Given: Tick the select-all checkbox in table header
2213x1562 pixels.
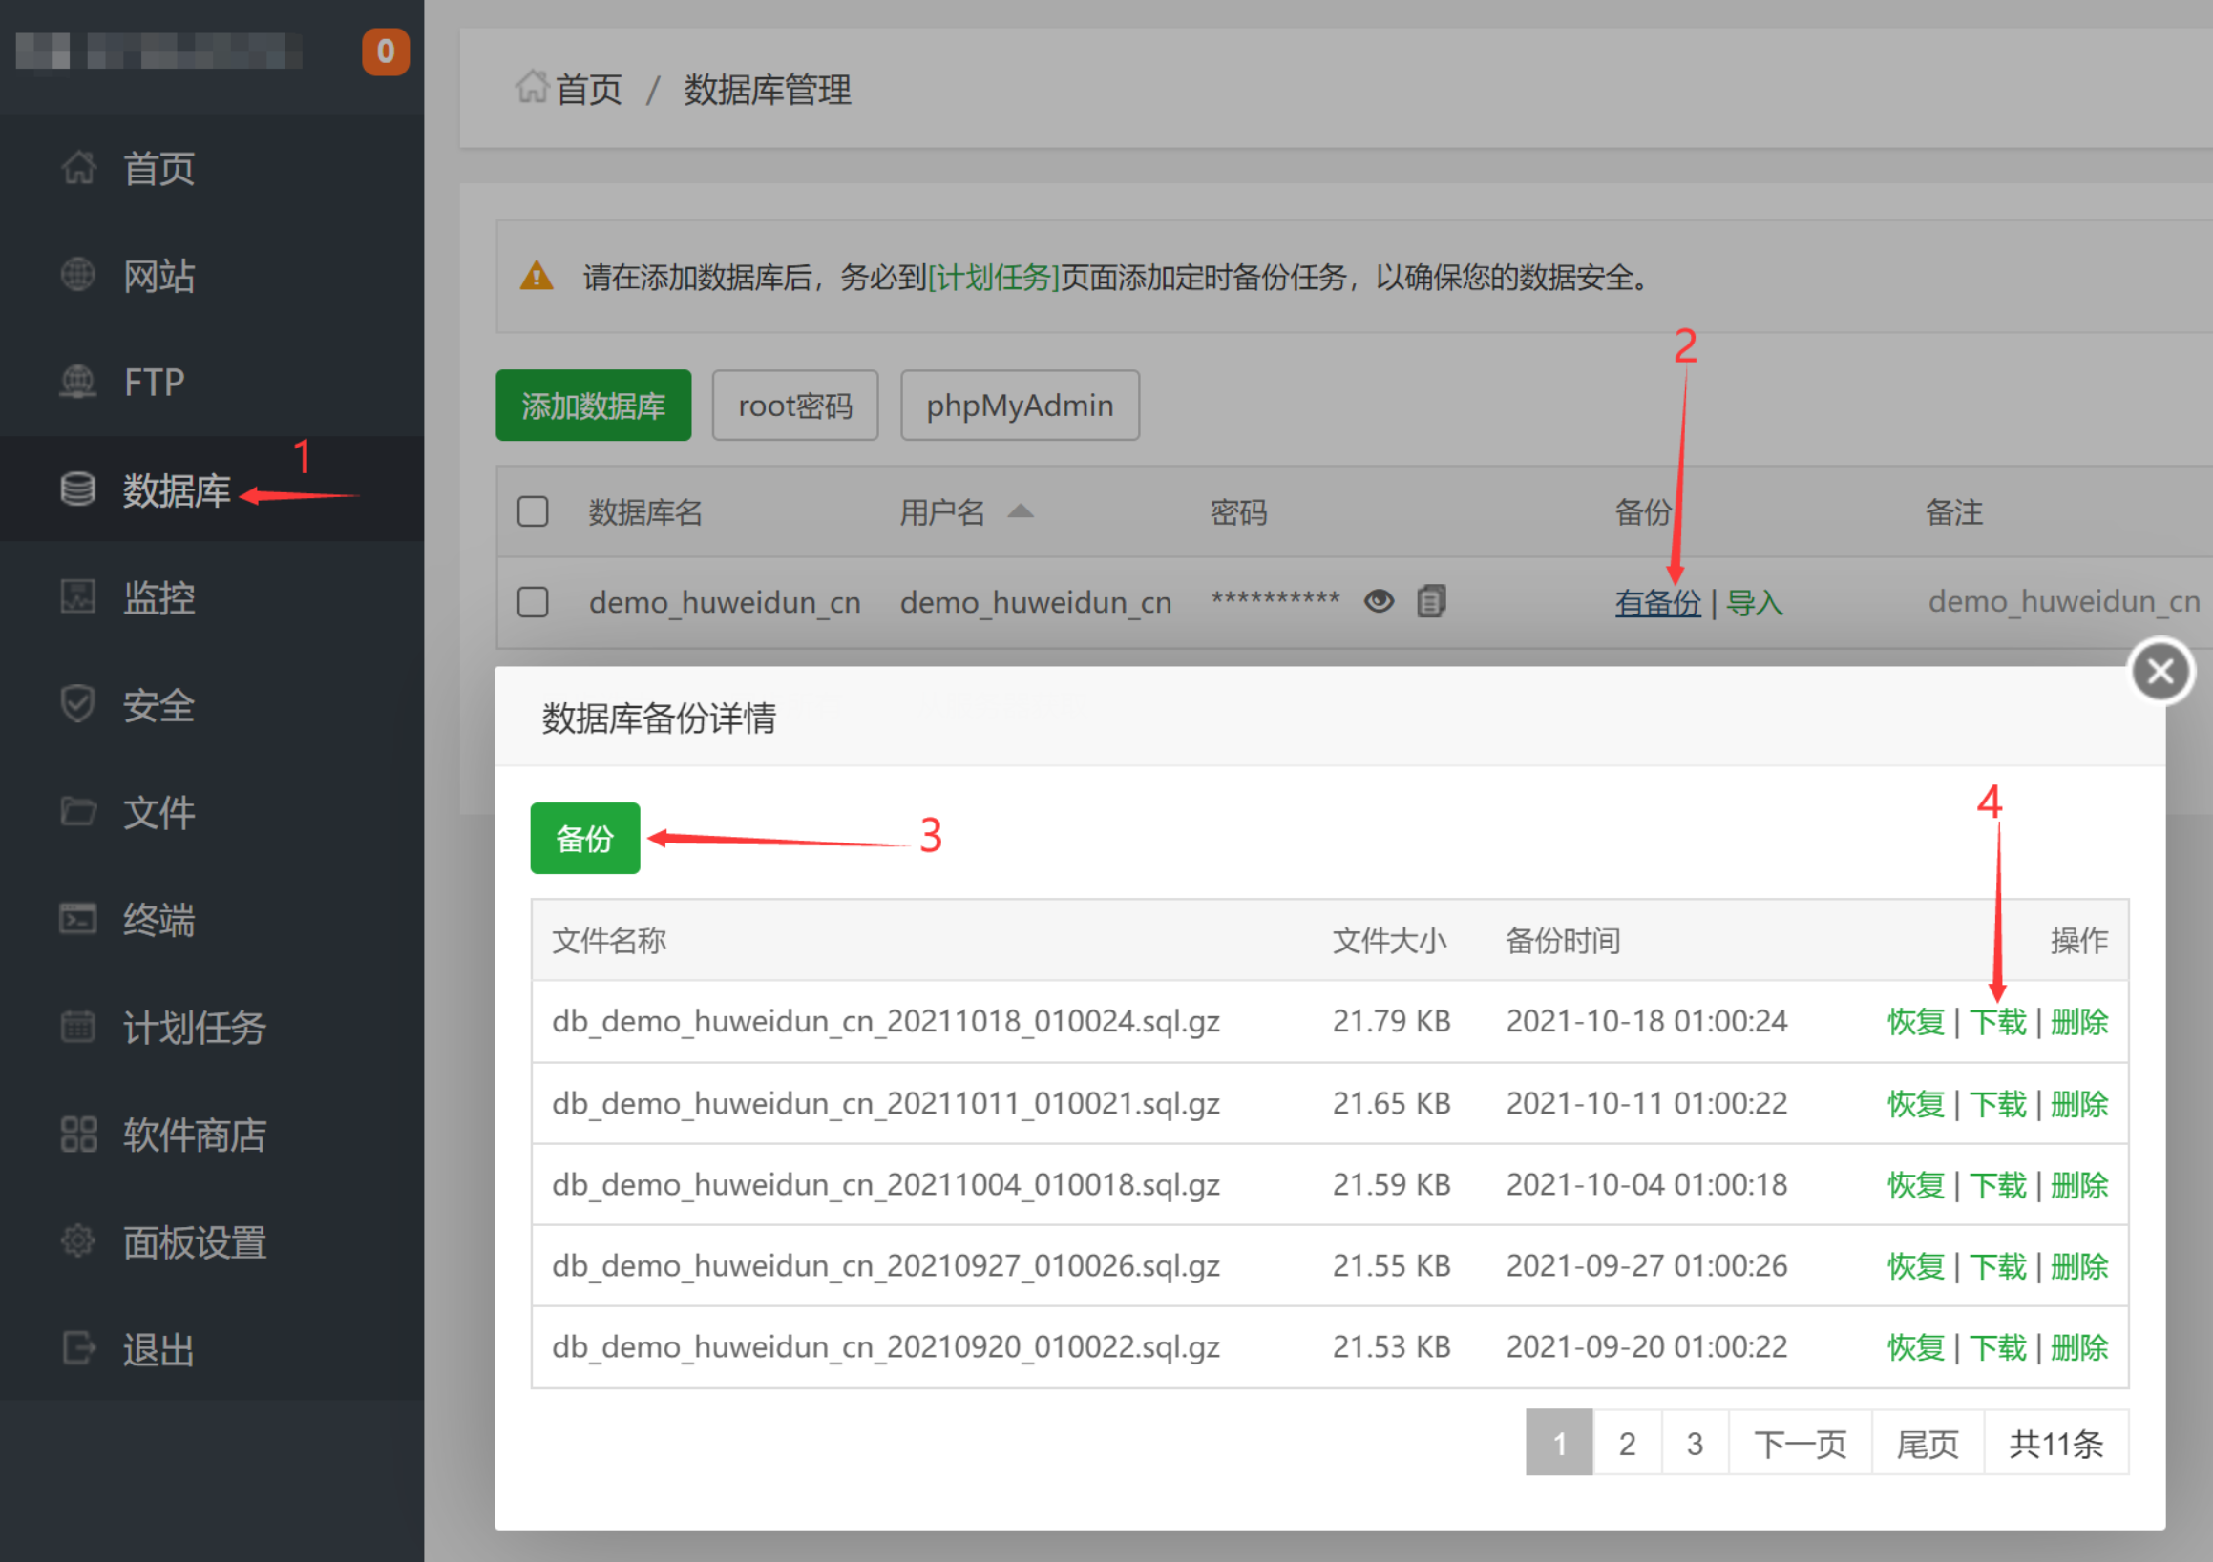Looking at the screenshot, I should pos(533,511).
